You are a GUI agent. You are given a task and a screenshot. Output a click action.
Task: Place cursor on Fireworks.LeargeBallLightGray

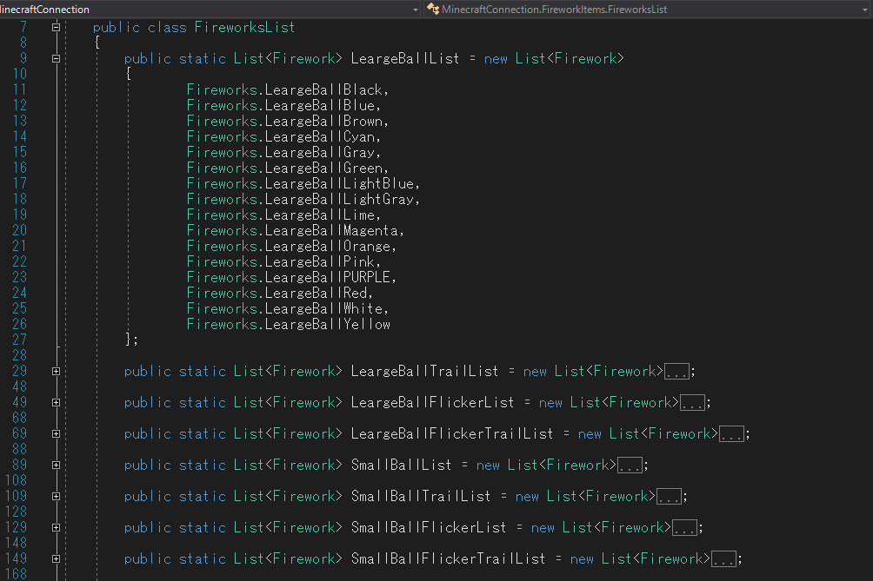(300, 199)
